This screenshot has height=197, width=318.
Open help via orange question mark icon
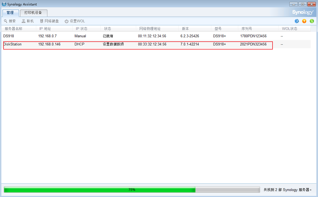(304, 21)
